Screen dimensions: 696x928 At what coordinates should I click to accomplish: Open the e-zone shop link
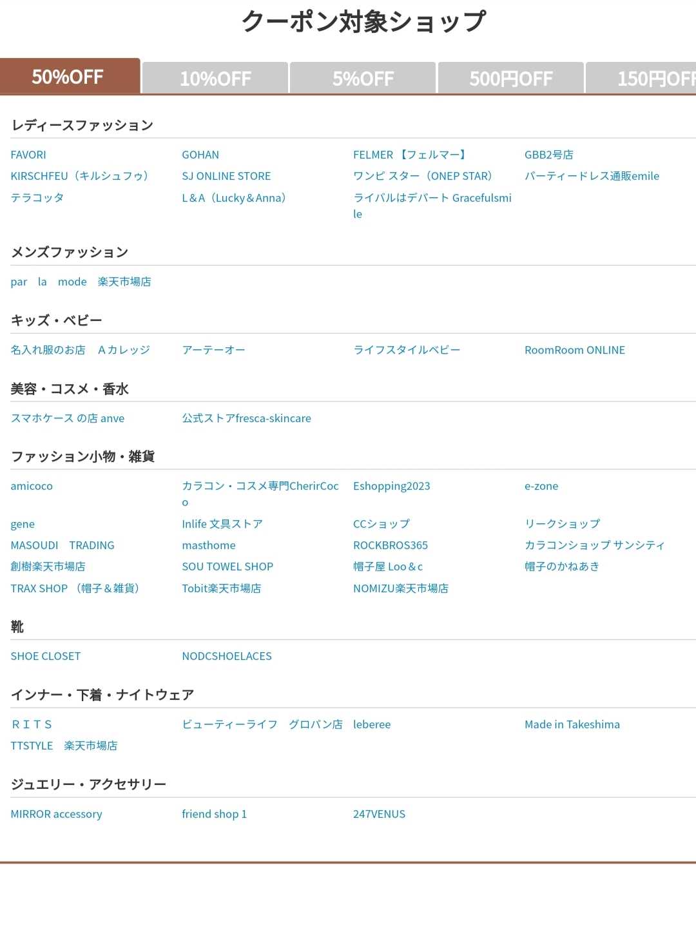[541, 486]
